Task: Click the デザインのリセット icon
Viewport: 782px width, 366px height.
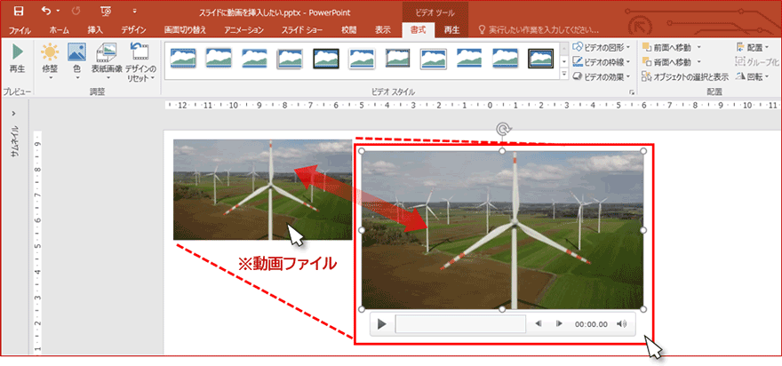Action: click(140, 58)
